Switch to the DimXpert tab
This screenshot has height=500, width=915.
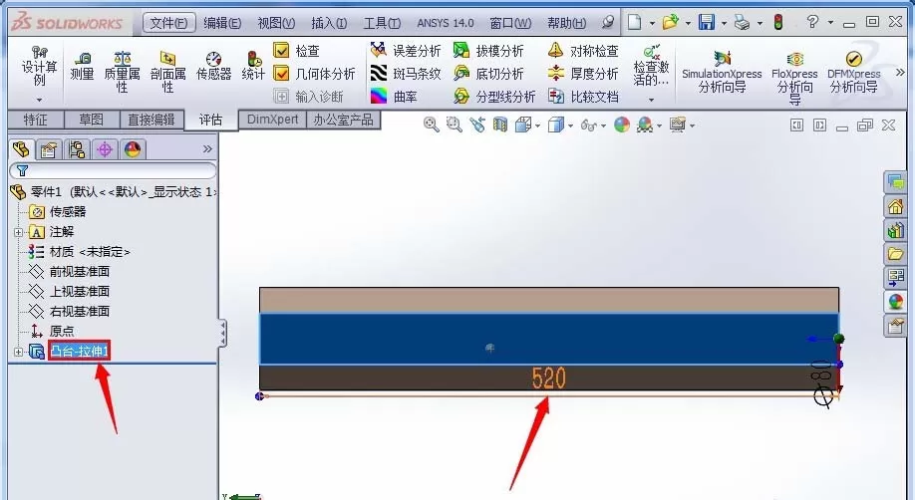(x=272, y=119)
